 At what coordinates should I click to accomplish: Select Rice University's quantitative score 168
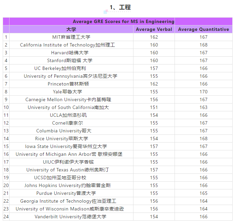click(x=203, y=138)
